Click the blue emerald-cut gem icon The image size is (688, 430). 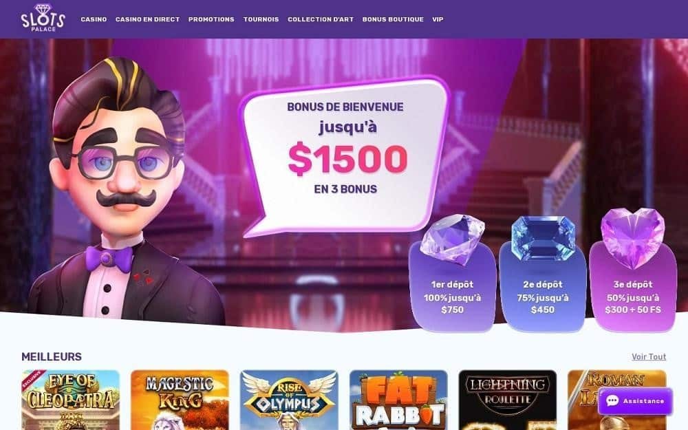click(x=544, y=238)
